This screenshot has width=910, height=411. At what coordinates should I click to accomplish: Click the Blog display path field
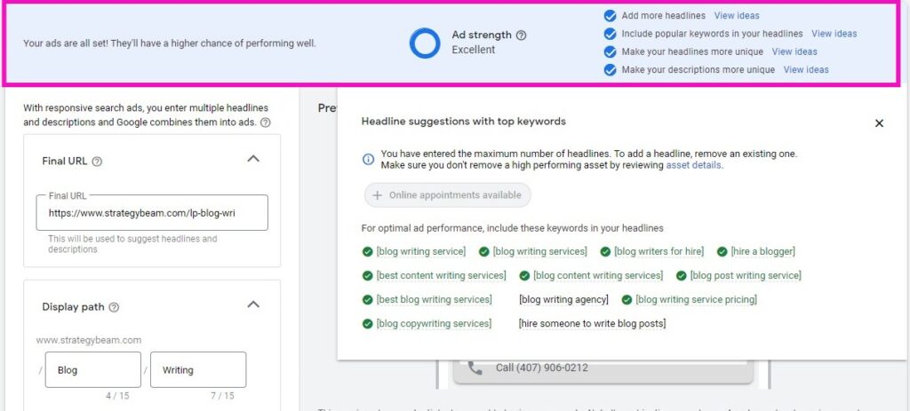92,370
